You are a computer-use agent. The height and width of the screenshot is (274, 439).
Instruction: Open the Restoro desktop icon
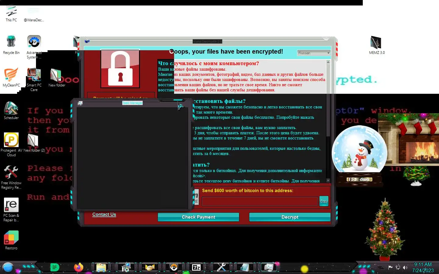pos(11,240)
